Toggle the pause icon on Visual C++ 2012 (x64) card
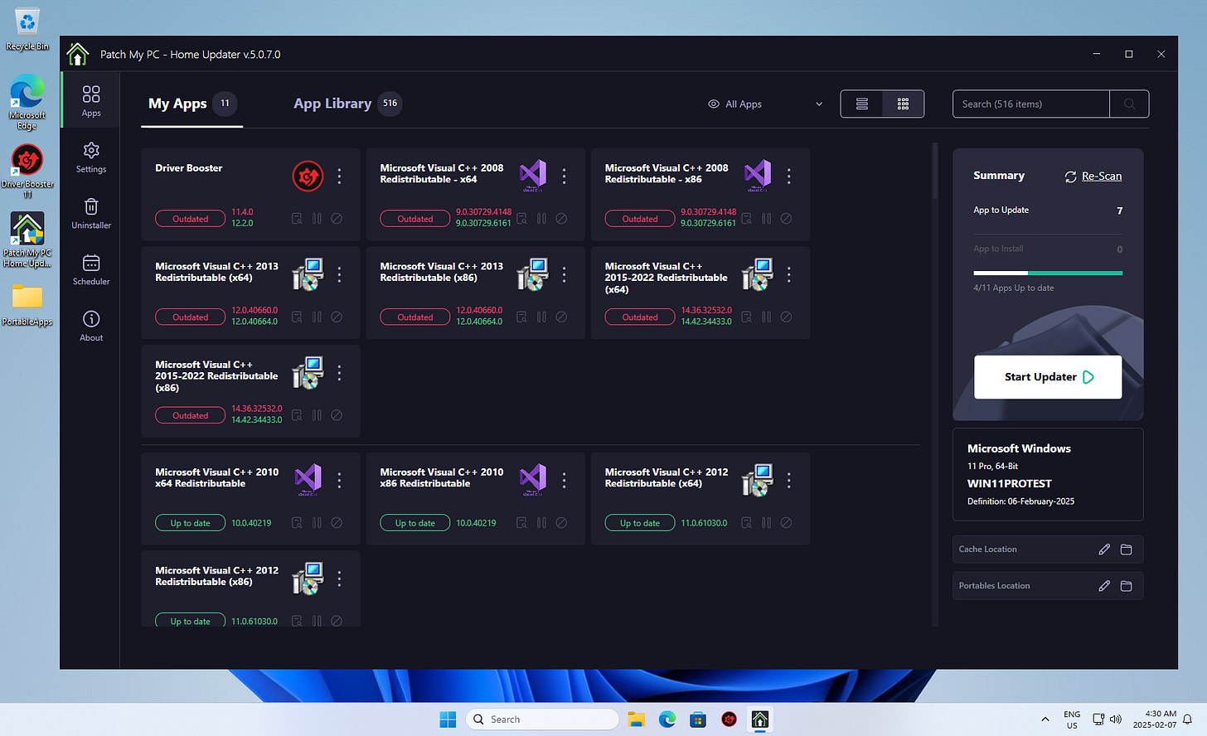 (x=766, y=523)
